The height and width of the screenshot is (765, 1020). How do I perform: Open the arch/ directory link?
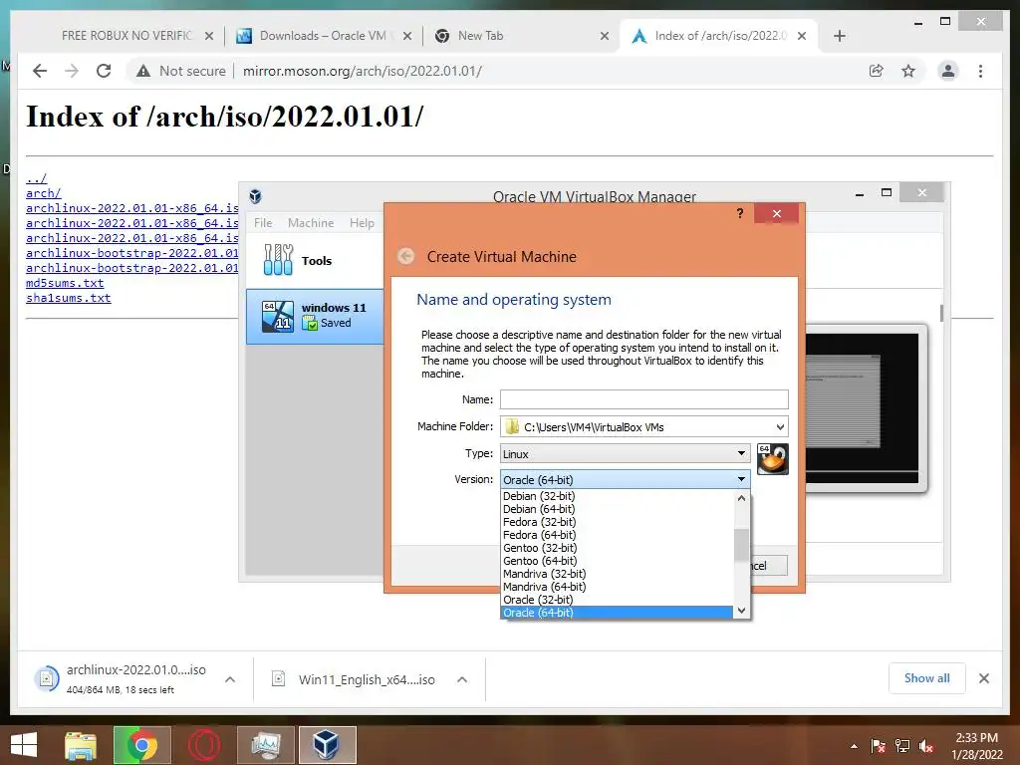click(x=44, y=193)
